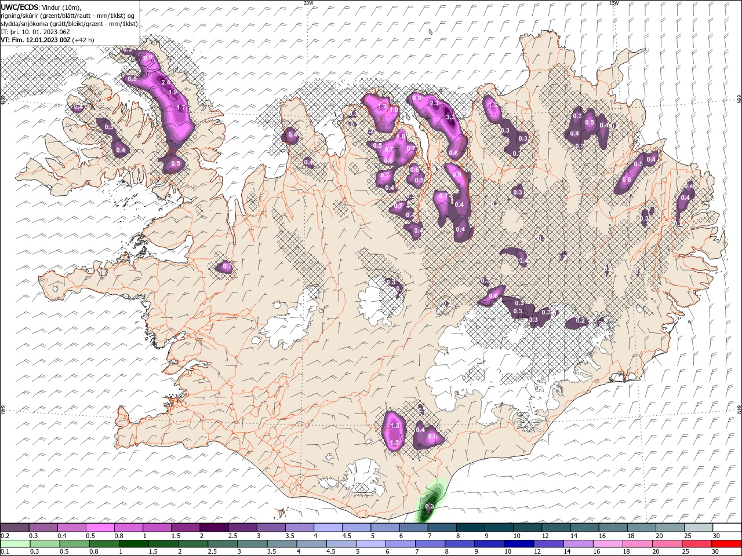Click the 2.4 snowfall value in the Westfjords
Screen dimensions: 742x556
click(166, 82)
